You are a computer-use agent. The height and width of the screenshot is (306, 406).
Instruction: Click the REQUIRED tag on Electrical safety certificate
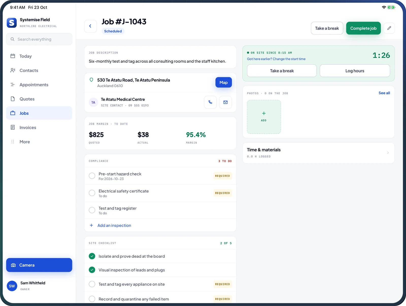click(223, 193)
